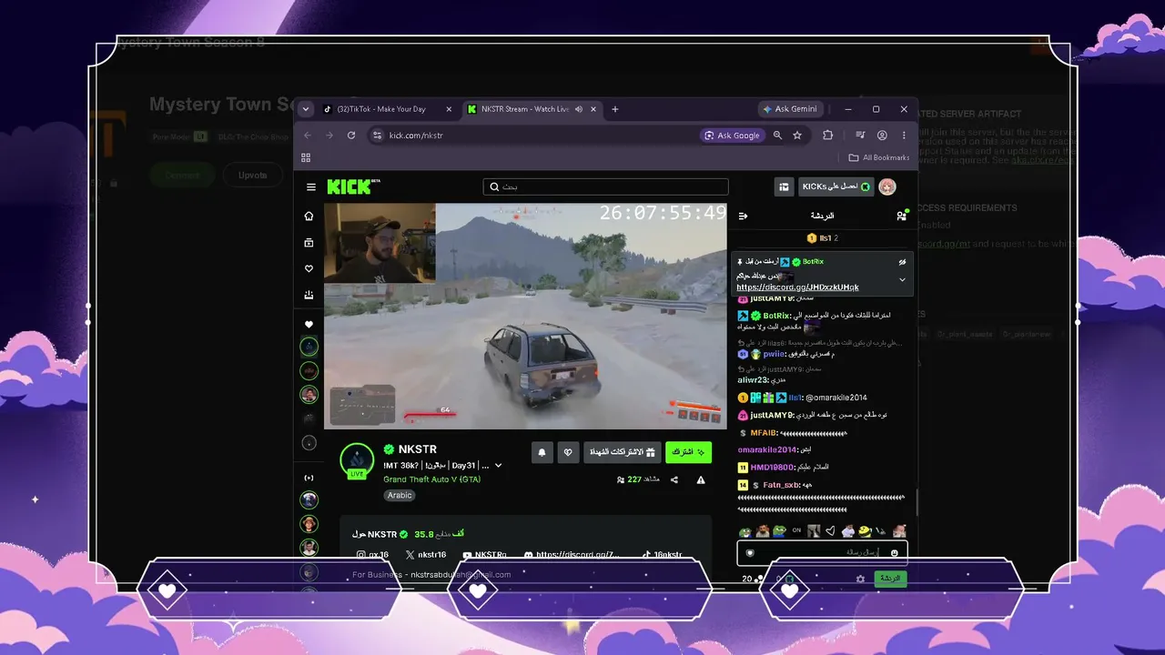Mute the NKSTR Stream tab audio
The width and height of the screenshot is (1165, 655).
coord(579,109)
